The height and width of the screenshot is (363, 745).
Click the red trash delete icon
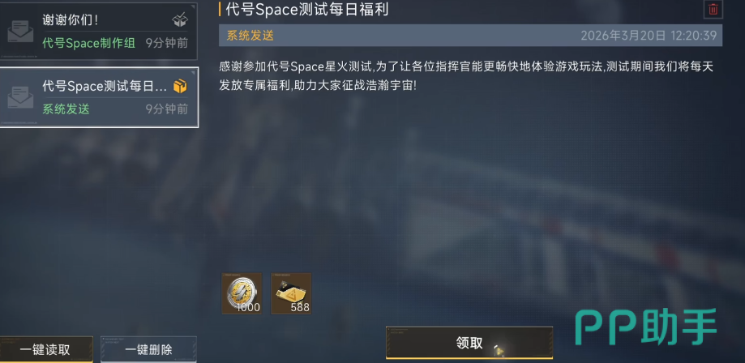click(713, 10)
